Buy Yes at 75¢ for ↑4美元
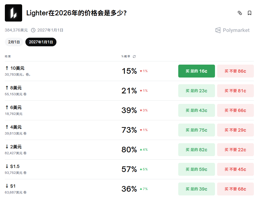This screenshot has height=200, width=259. click(x=196, y=130)
